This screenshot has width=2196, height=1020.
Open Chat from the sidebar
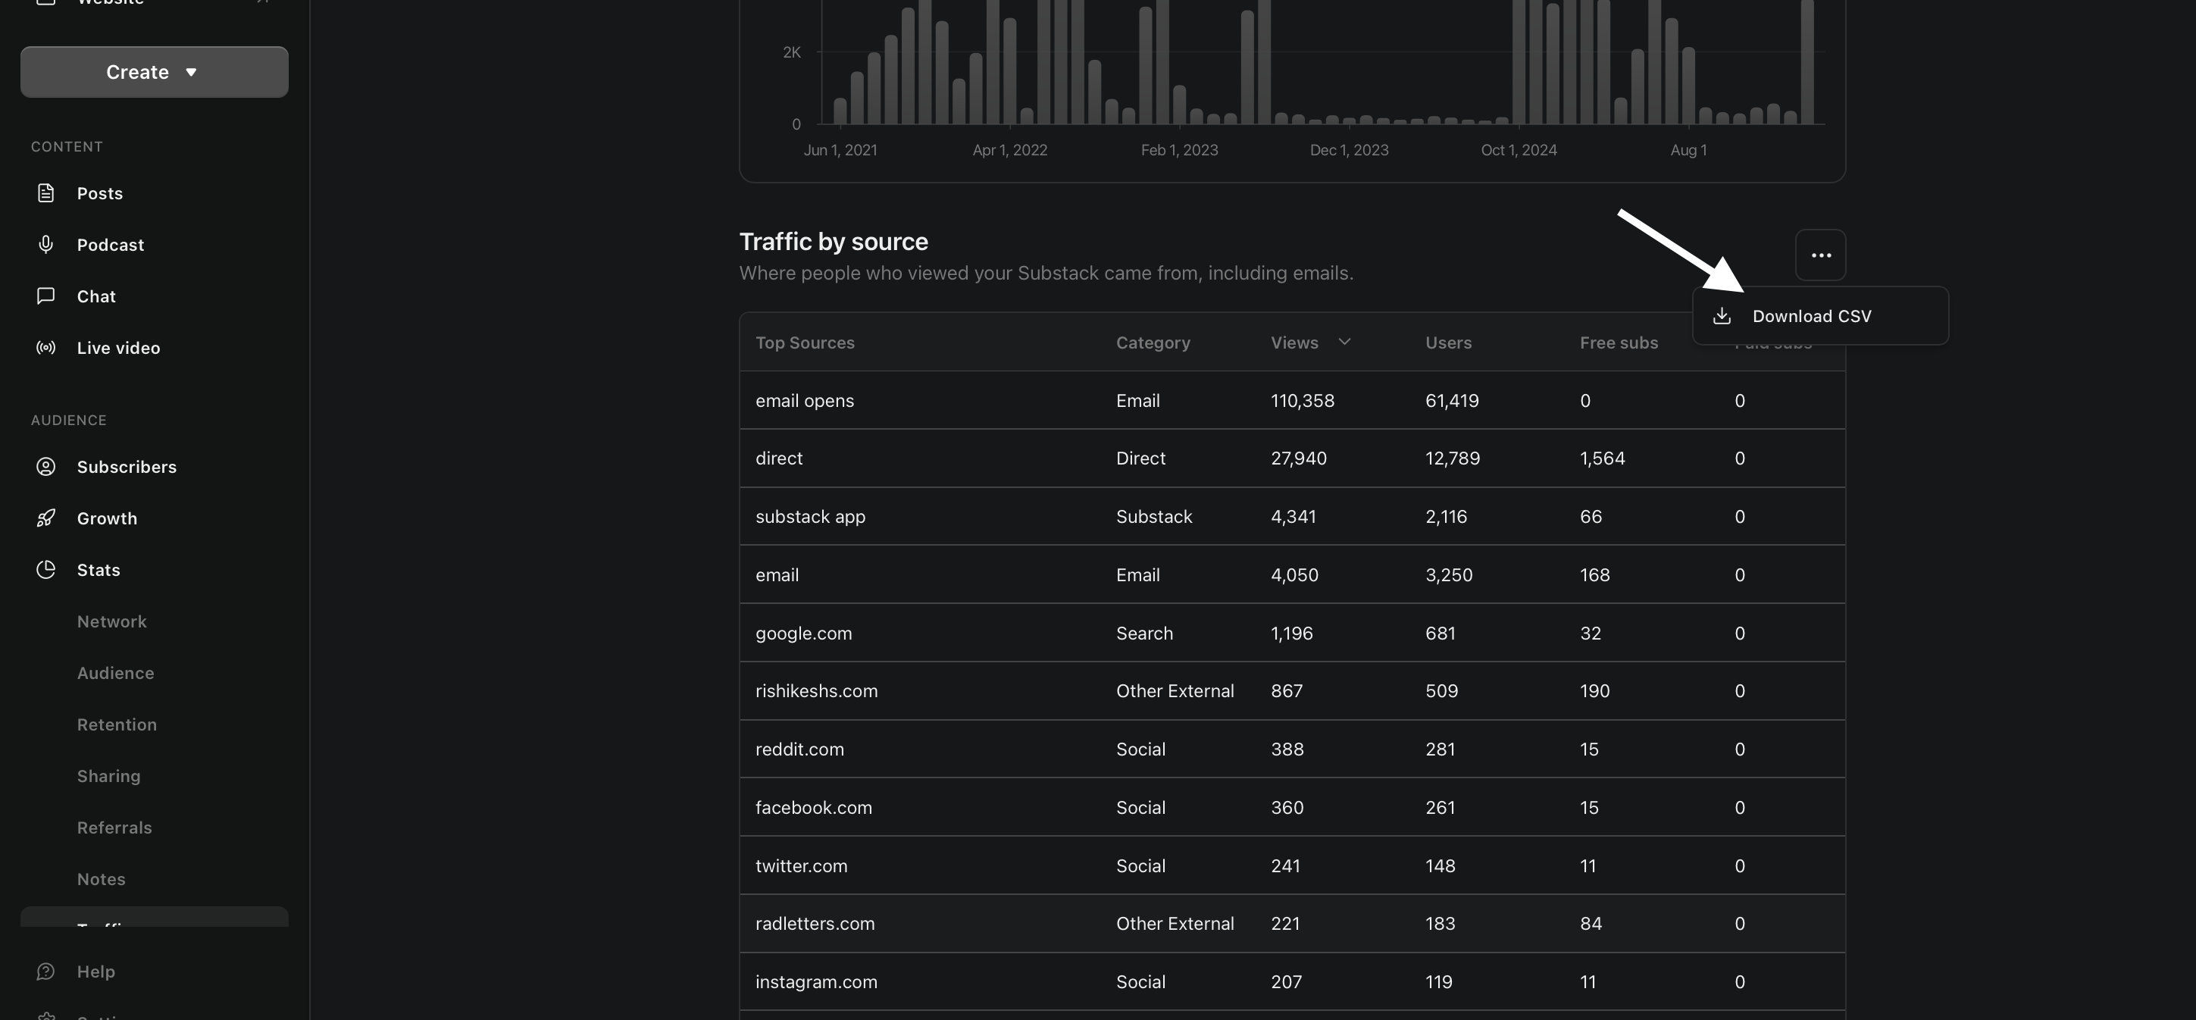95,296
